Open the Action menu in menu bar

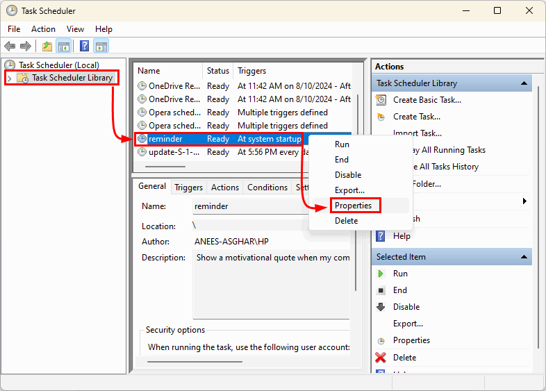43,29
